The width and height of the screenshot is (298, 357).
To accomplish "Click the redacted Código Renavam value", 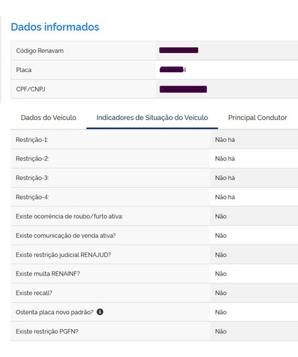I will (179, 50).
